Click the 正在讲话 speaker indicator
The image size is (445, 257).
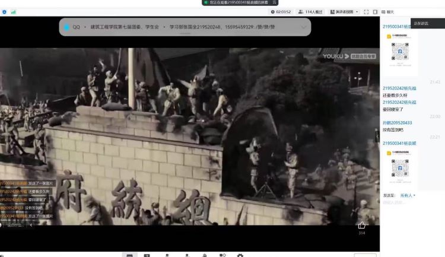[x=428, y=23]
